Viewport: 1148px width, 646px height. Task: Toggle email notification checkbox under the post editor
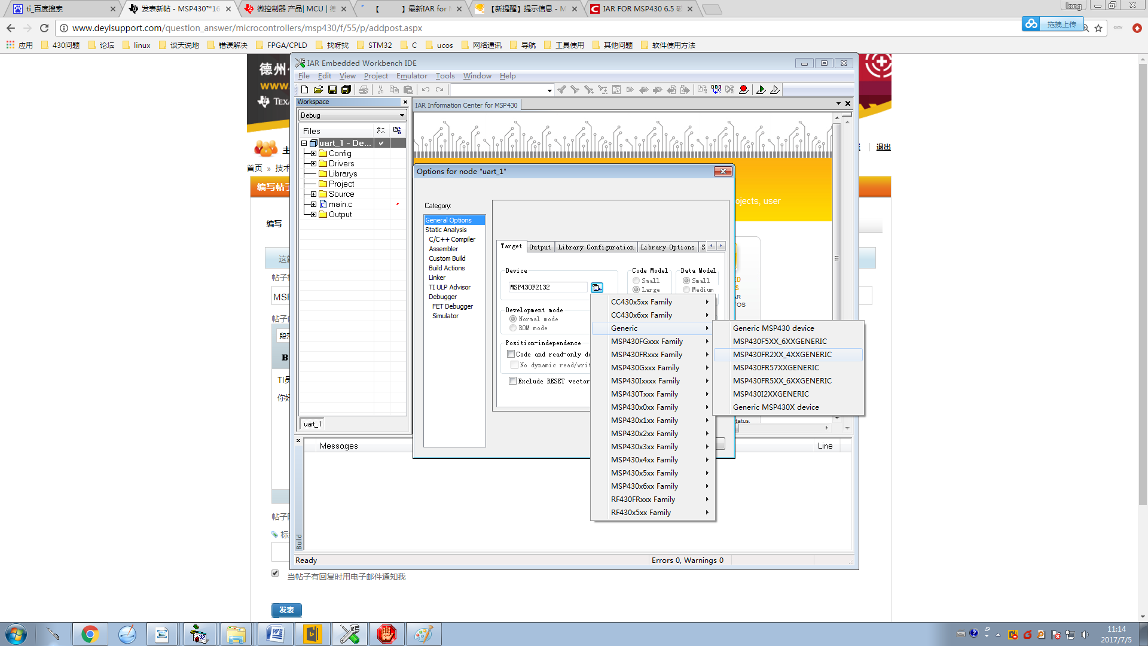(275, 573)
